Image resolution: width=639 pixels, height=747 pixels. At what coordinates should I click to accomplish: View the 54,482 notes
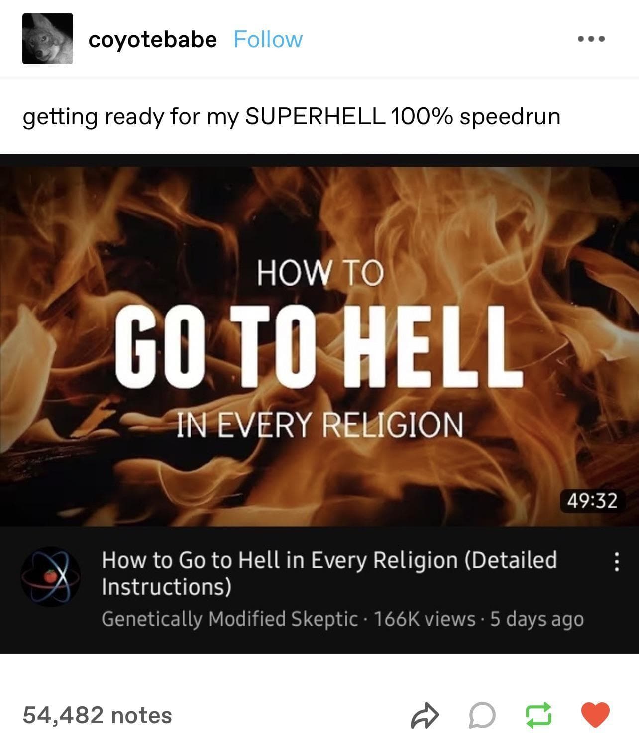tap(98, 715)
